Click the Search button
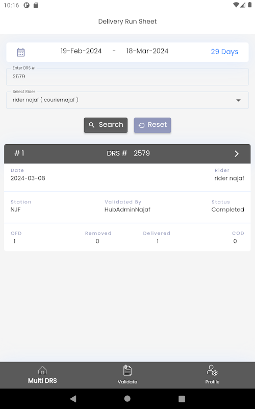Image resolution: width=255 pixels, height=409 pixels. [x=106, y=125]
